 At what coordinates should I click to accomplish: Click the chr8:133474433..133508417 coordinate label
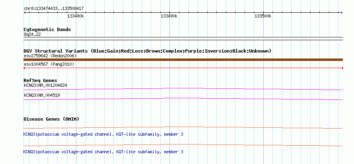click(54, 9)
